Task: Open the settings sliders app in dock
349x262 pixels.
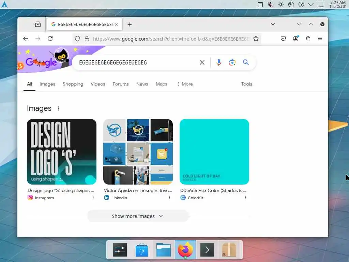Action: (x=120, y=250)
